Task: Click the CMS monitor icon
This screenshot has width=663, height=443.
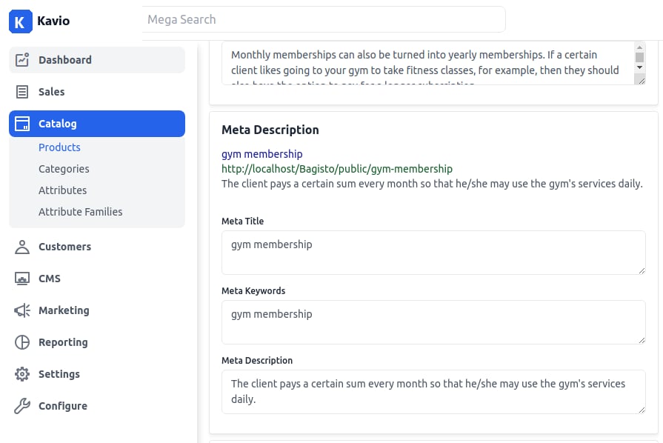Action: tap(22, 279)
